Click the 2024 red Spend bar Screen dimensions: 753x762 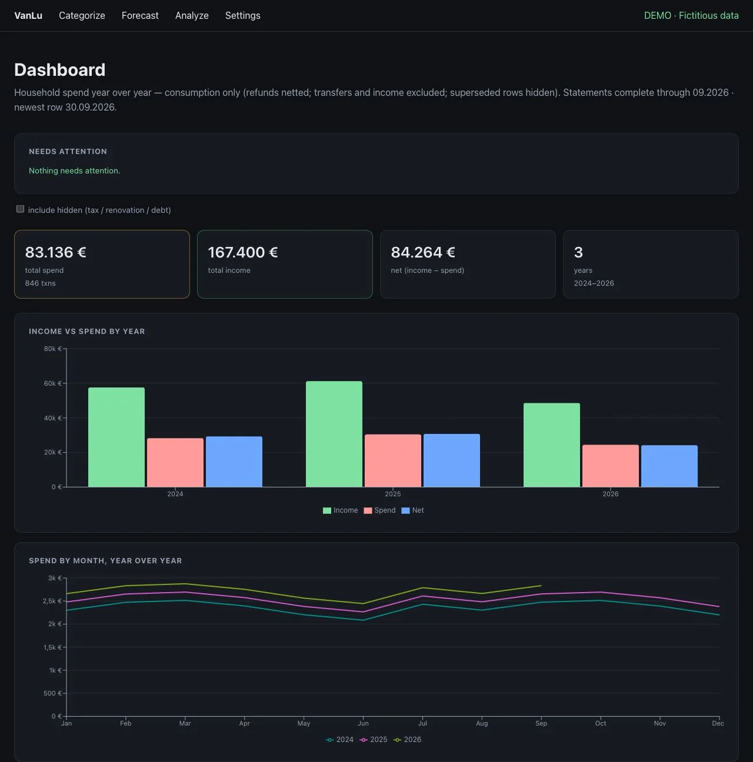(x=175, y=462)
